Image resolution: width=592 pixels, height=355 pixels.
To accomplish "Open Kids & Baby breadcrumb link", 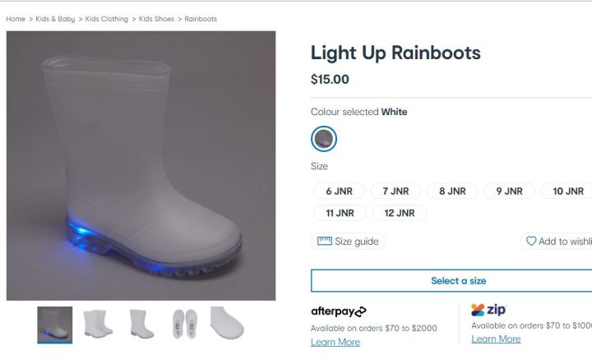I will click(55, 19).
